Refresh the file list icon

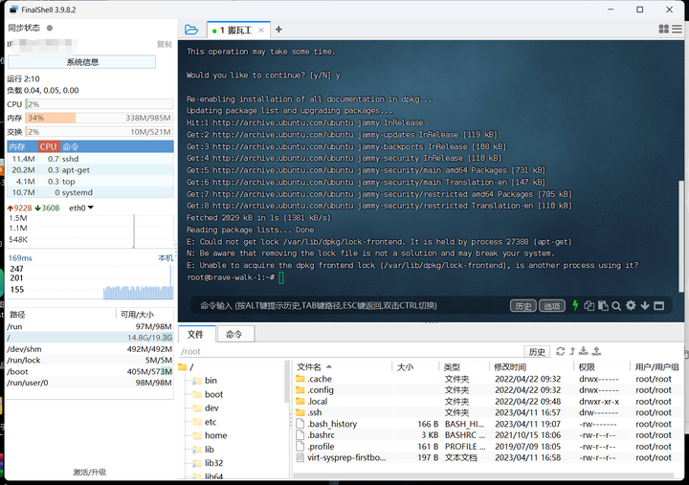pos(560,351)
